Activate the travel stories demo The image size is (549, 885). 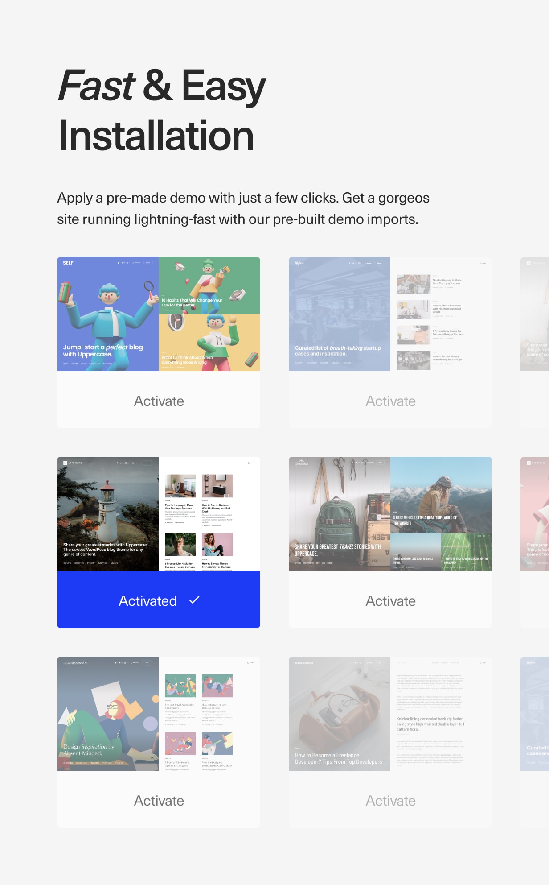point(390,601)
